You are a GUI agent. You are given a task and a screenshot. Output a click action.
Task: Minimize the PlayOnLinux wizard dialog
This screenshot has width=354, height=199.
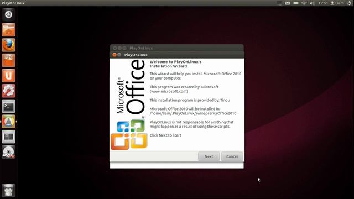119,55
